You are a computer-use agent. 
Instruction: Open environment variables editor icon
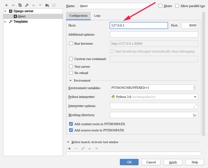click(195, 88)
